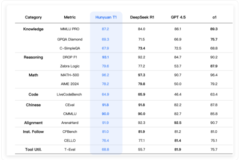Click Hunyuan T1 MMLU PRO score 87.2
The image size is (239, 160).
(105, 29)
